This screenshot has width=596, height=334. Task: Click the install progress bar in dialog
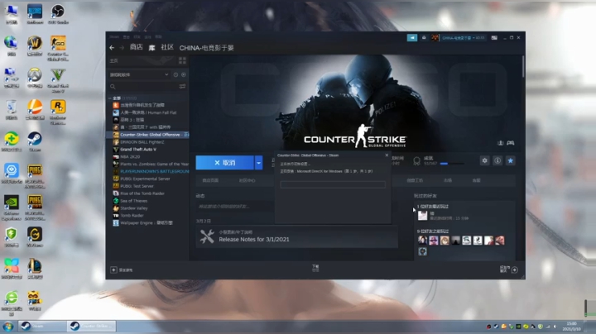[x=333, y=184]
